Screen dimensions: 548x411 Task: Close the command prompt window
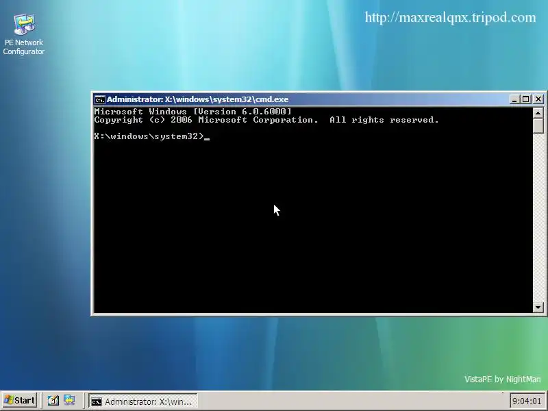click(538, 99)
